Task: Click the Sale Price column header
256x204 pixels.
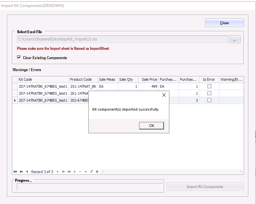Action: click(x=149, y=79)
